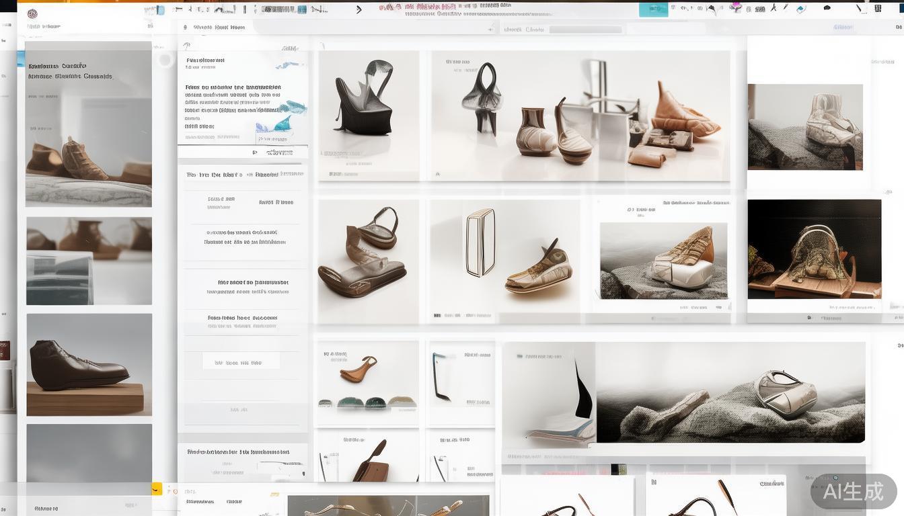Click the round logo icon at top-left

coord(32,13)
